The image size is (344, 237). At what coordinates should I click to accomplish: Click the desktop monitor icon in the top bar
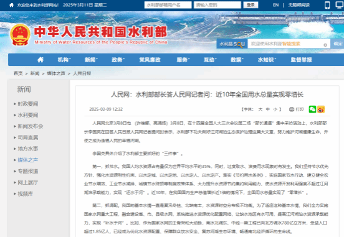pyautogui.click(x=340, y=5)
